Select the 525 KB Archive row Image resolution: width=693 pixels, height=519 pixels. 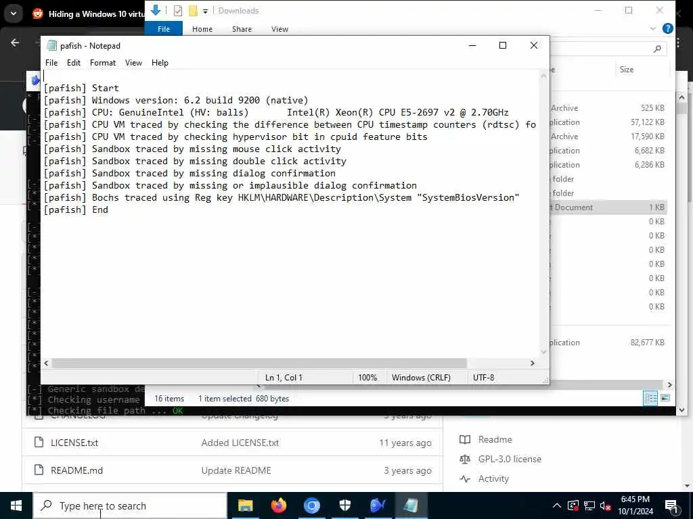click(x=608, y=108)
